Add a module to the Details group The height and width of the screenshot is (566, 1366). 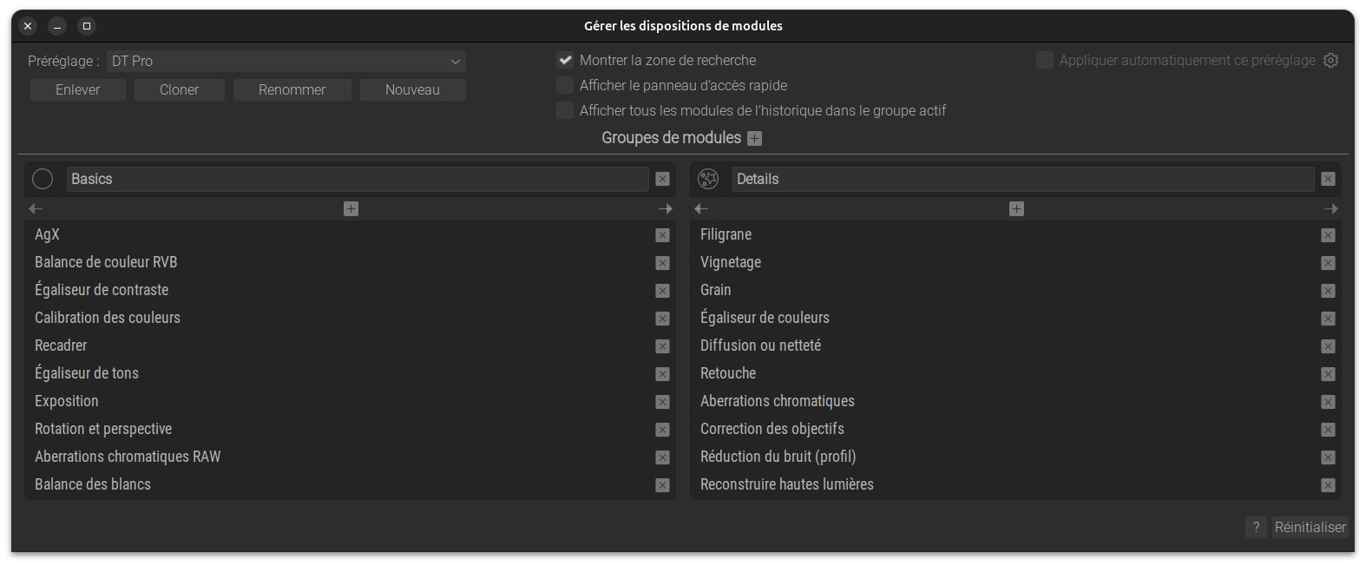point(1016,209)
